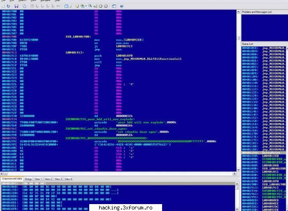Click disassembly vertical scrollbar up arrow
This screenshot has height=211, width=288.
tap(238, 12)
